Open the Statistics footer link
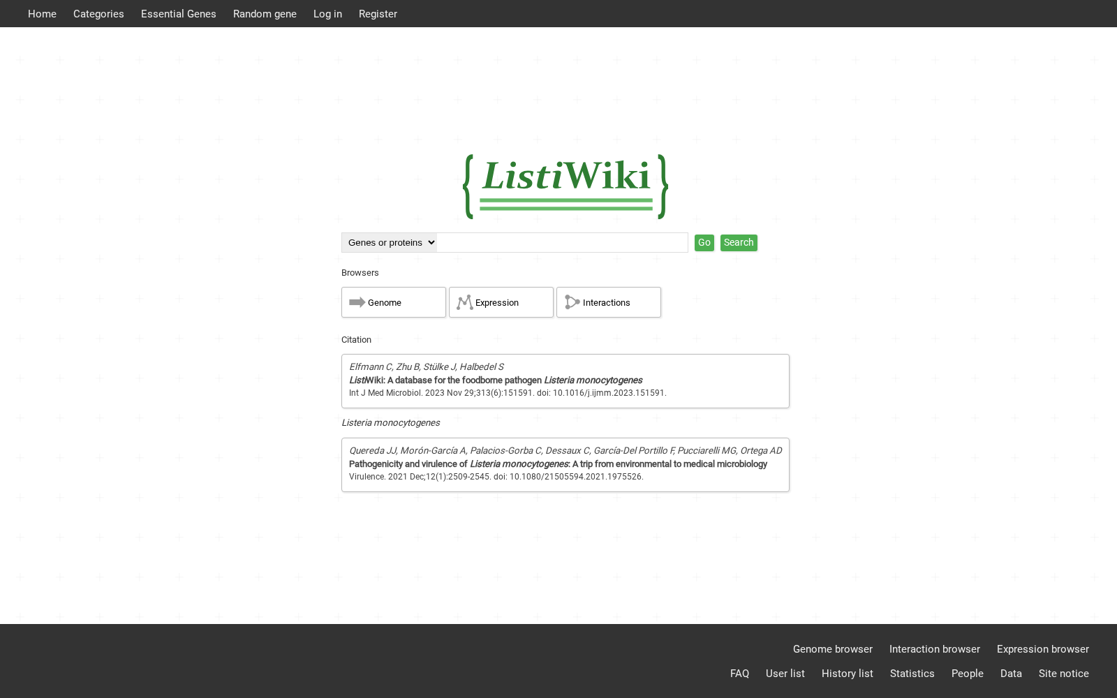Image resolution: width=1117 pixels, height=698 pixels. tap(912, 674)
